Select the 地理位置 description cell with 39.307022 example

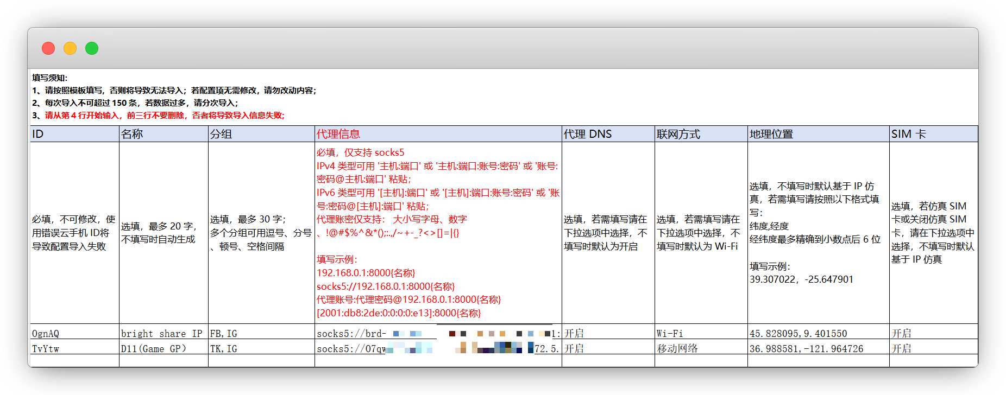pyautogui.click(x=819, y=233)
